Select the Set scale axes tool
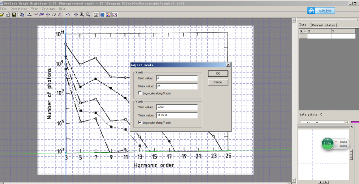 pos(29,15)
